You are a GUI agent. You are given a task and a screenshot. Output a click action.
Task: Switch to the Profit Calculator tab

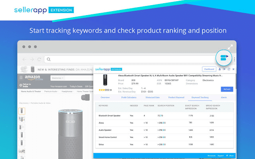[x=129, y=97]
